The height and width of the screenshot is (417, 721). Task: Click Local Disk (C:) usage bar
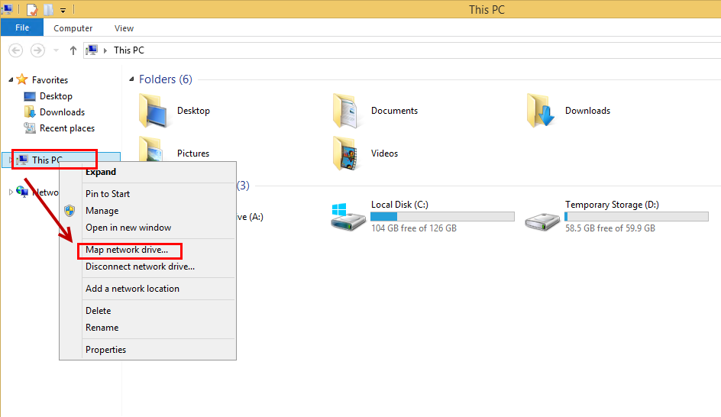tap(442, 217)
